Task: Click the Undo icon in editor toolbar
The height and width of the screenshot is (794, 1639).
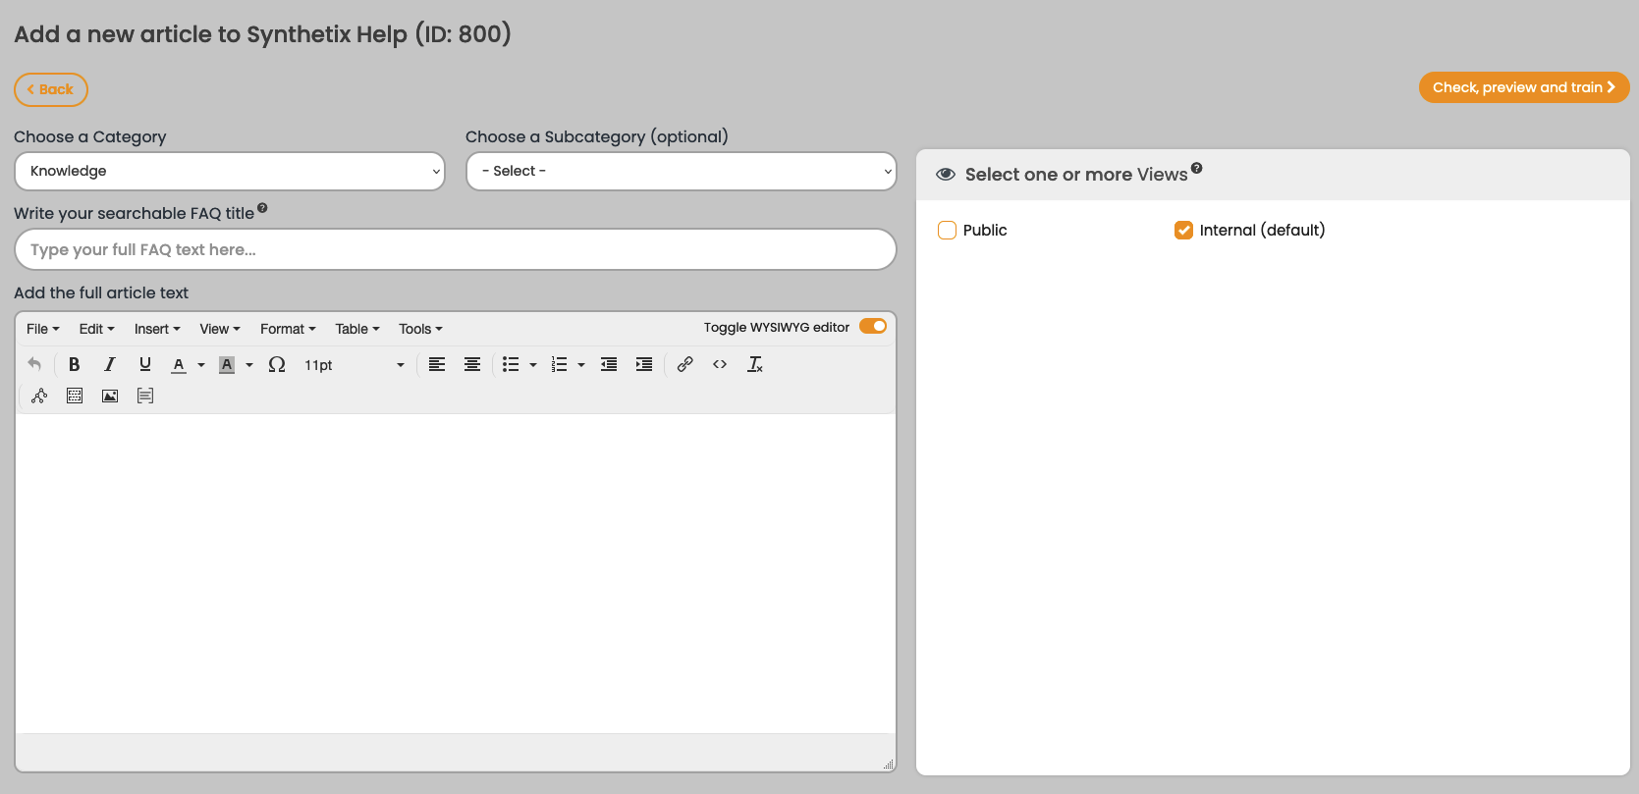Action: point(34,364)
